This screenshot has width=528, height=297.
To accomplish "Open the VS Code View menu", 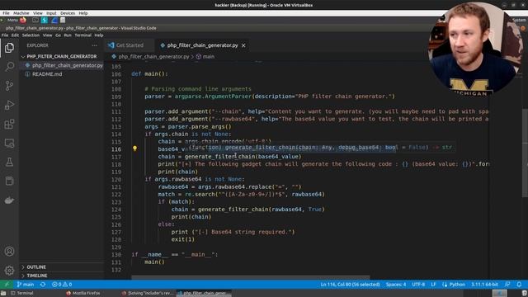I will point(47,35).
